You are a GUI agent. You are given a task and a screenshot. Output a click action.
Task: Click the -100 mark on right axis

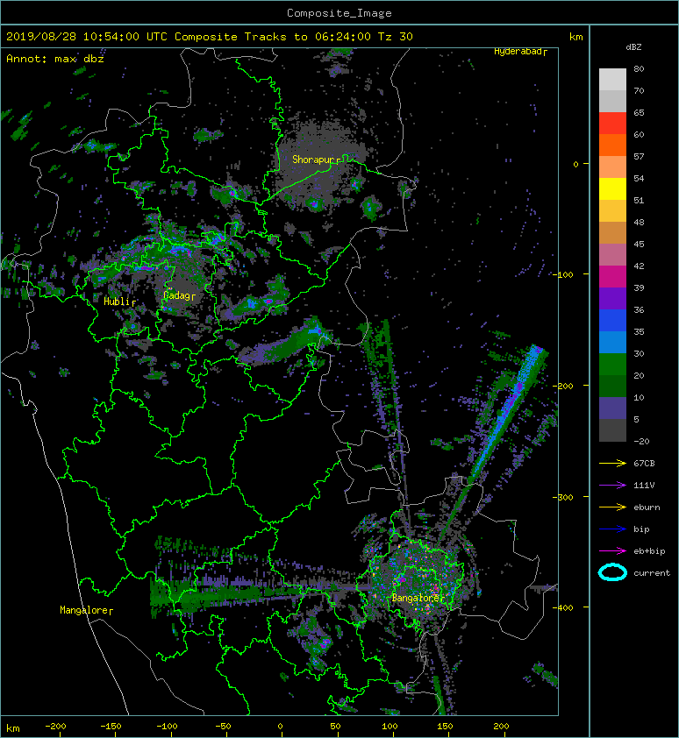tap(563, 274)
